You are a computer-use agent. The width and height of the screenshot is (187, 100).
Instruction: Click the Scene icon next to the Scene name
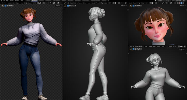[x=156, y=1]
